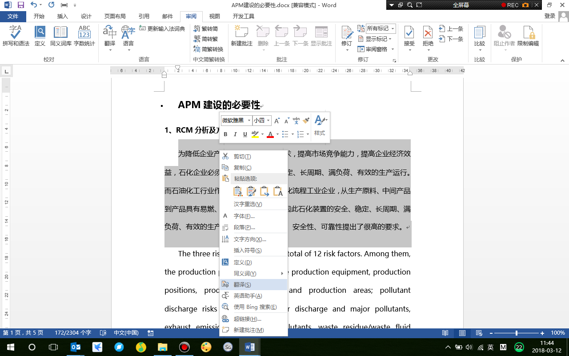Update input method dictionary (更新输入法词典)
This screenshot has height=356, width=569.
click(162, 28)
